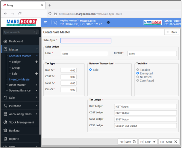The height and width of the screenshot is (148, 182).
Task: Click the hamburger menu icon in header
Action: tap(45, 23)
